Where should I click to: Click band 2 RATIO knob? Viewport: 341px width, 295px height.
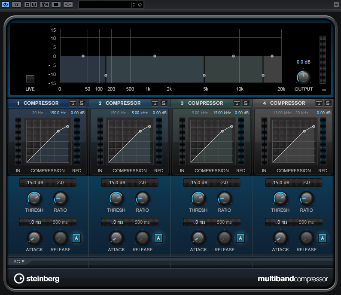pyautogui.click(x=143, y=198)
